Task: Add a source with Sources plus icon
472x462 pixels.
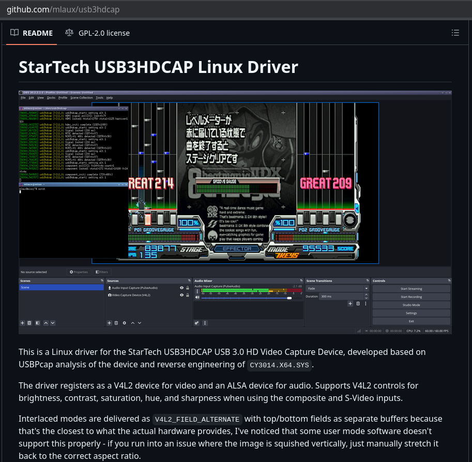Action: (109, 323)
